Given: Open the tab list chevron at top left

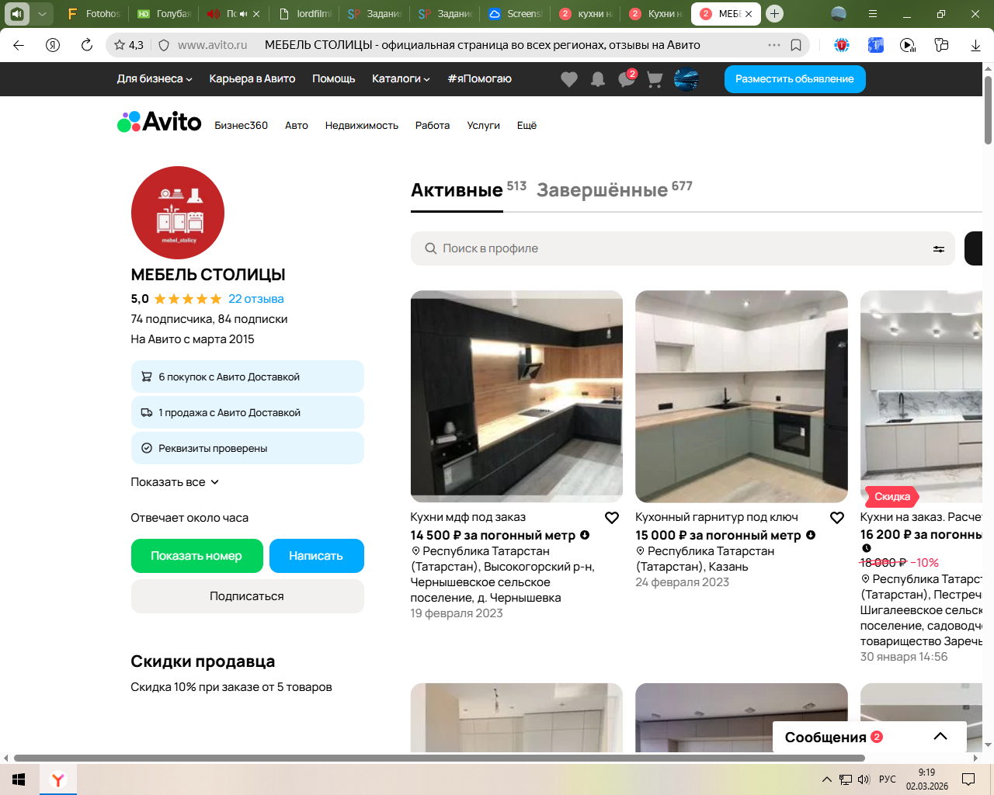Looking at the screenshot, I should [x=42, y=13].
